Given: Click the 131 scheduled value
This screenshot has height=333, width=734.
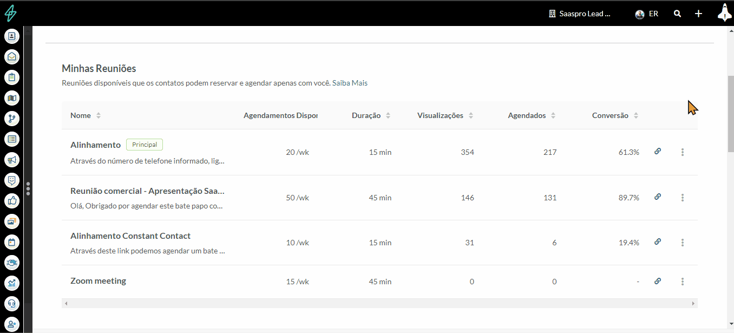Looking at the screenshot, I should pos(550,198).
